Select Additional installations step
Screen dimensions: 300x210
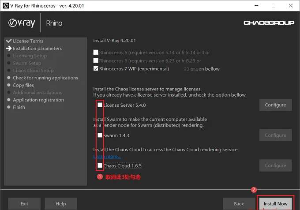[x=37, y=92]
